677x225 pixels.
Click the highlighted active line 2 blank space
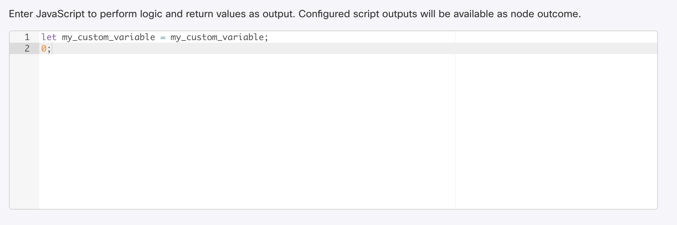[x=252, y=48]
